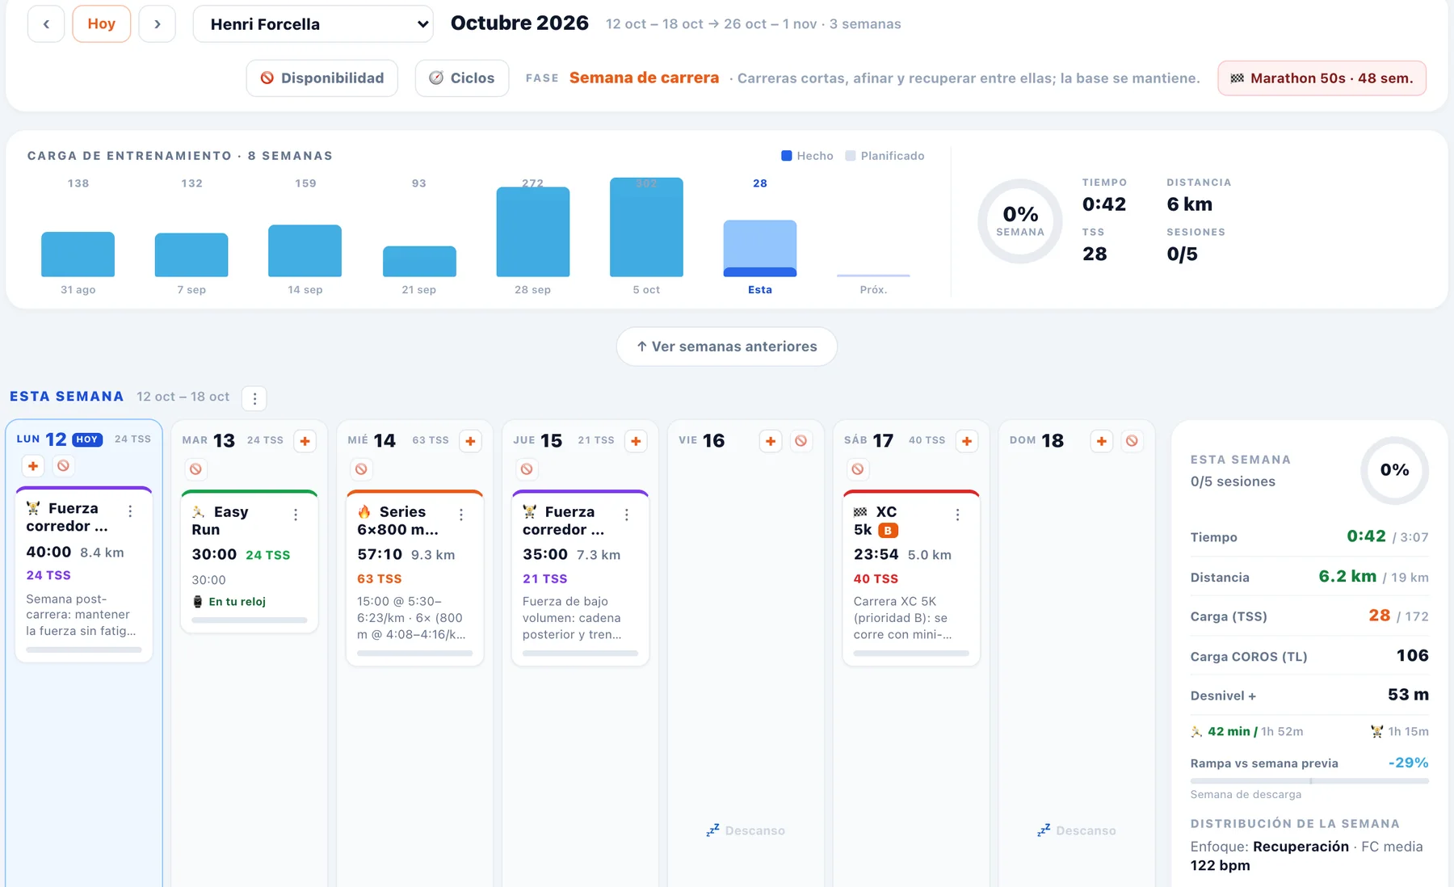Click the Hecho legend swatch
This screenshot has height=887, width=1454.
click(x=787, y=156)
